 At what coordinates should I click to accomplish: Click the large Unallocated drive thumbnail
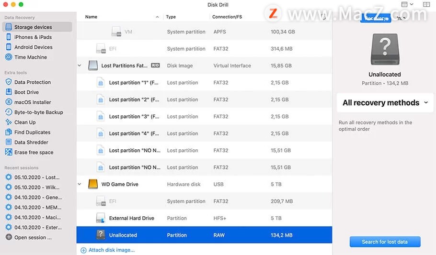(385, 49)
